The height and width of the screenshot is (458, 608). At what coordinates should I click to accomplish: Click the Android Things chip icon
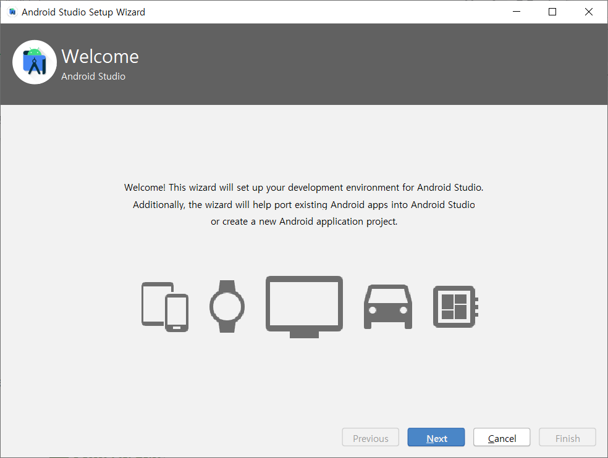pyautogui.click(x=455, y=307)
